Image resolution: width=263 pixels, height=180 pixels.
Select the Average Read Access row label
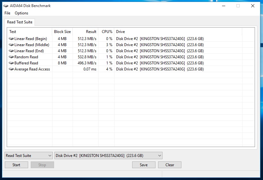(x=32, y=69)
